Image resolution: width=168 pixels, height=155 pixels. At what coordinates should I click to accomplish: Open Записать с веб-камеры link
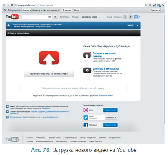click(x=106, y=69)
